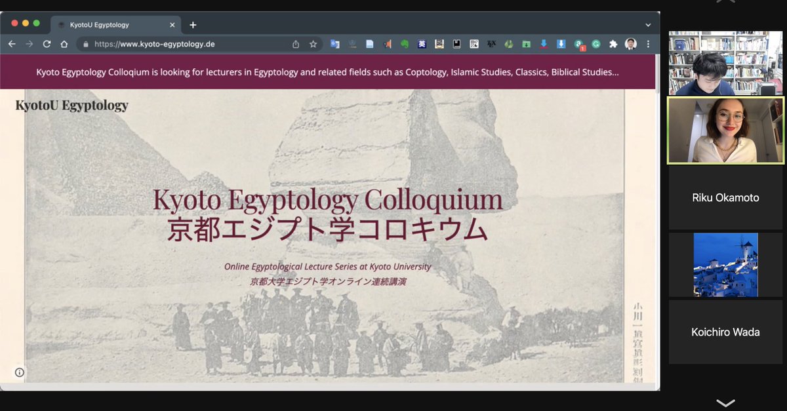The height and width of the screenshot is (411, 787).
Task: Expand the tab search dropdown arrow
Action: [x=648, y=25]
